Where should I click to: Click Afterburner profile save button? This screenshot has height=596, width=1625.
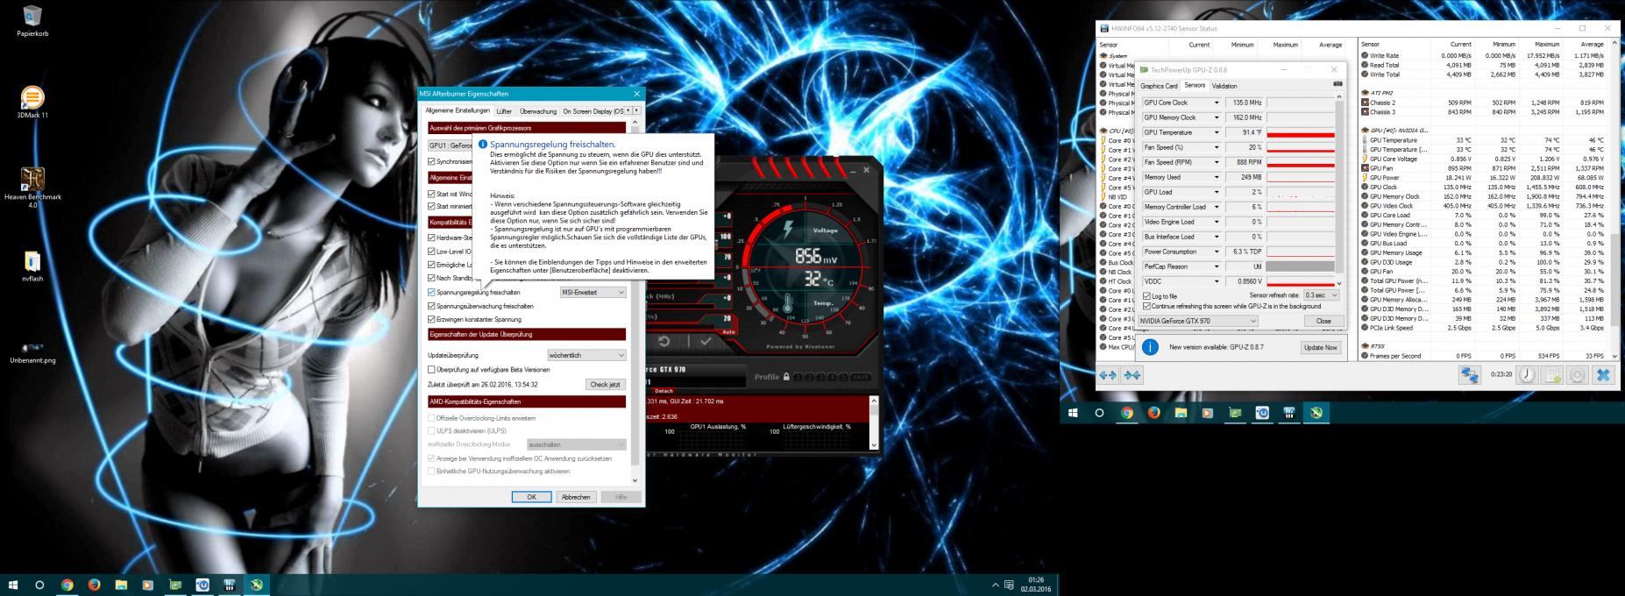coord(861,377)
